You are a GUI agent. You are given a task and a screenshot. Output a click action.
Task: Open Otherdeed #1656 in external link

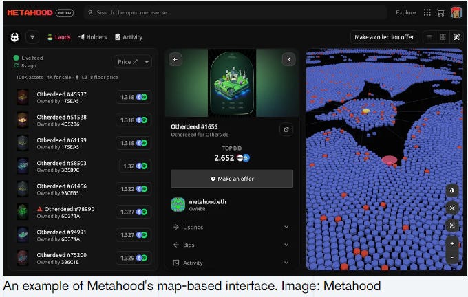pos(286,130)
